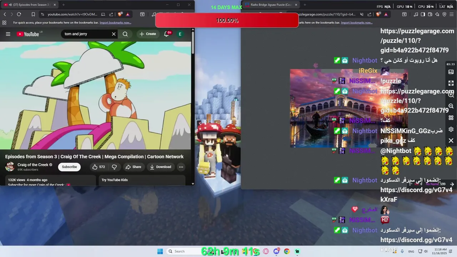Open the Craig of the Creek channel name
The image size is (457, 257).
33,165
